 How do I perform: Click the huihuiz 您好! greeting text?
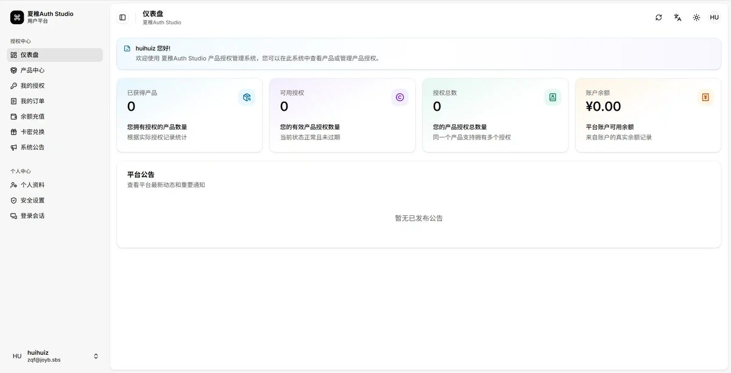pyautogui.click(x=153, y=48)
